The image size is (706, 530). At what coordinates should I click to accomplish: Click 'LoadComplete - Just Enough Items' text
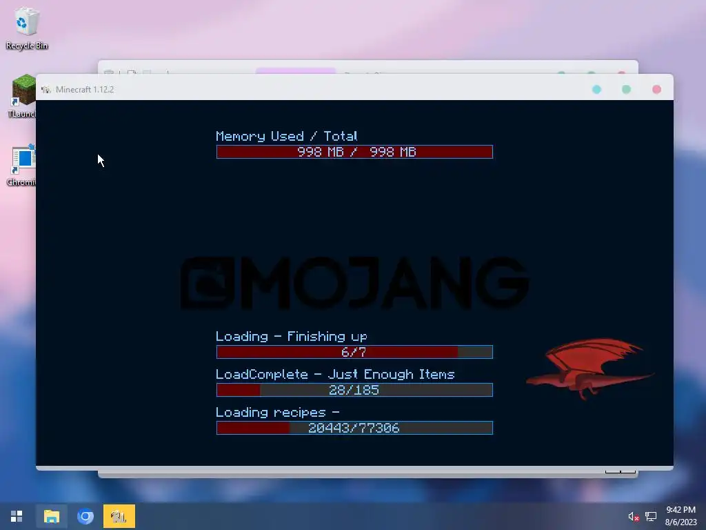click(x=335, y=375)
